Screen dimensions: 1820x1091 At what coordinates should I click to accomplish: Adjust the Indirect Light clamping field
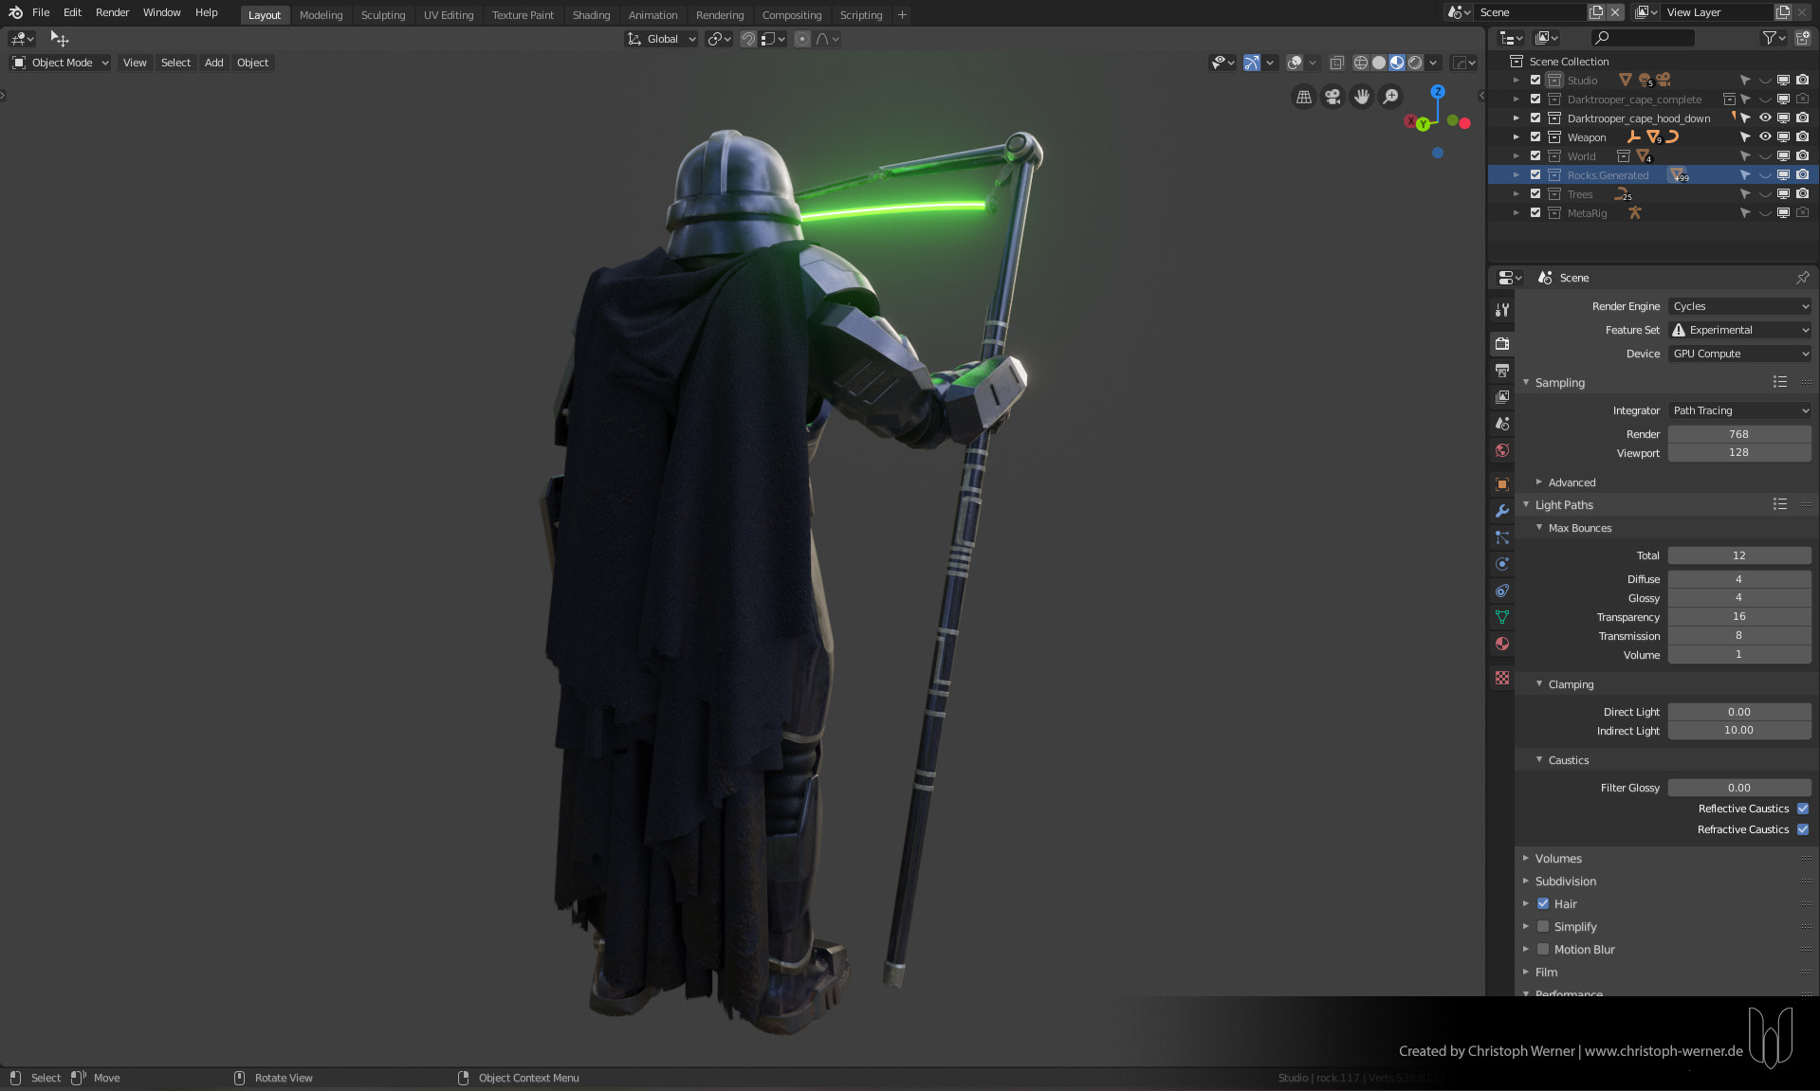pos(1739,730)
